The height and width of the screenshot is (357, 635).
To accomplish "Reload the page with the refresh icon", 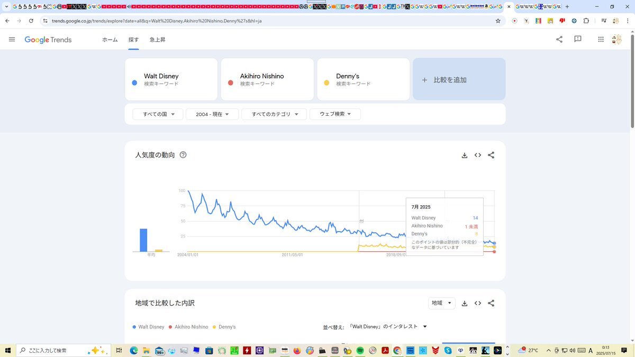I will click(x=31, y=21).
